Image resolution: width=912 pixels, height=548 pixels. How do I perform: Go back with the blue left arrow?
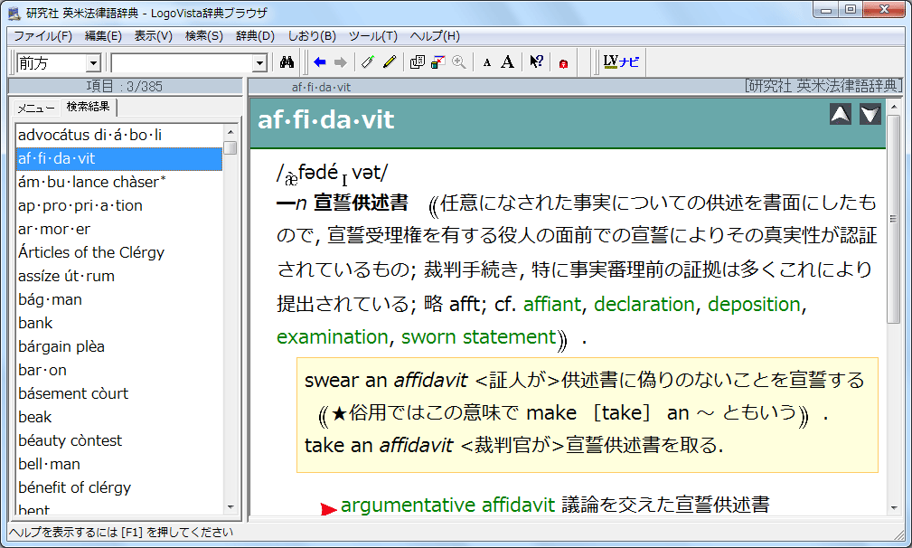pyautogui.click(x=320, y=62)
